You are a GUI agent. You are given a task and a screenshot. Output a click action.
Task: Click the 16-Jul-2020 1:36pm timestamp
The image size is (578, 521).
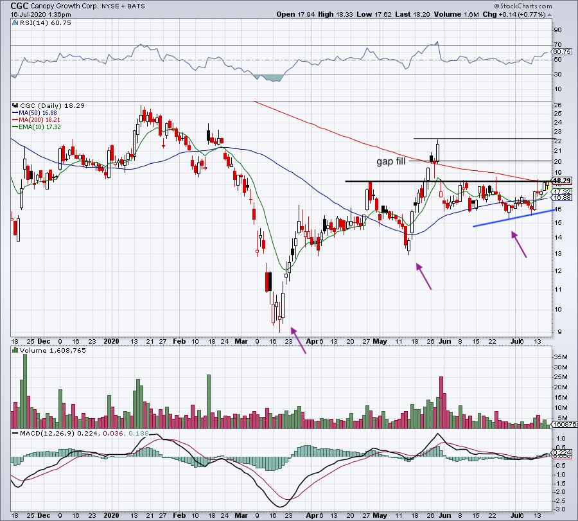(40, 15)
